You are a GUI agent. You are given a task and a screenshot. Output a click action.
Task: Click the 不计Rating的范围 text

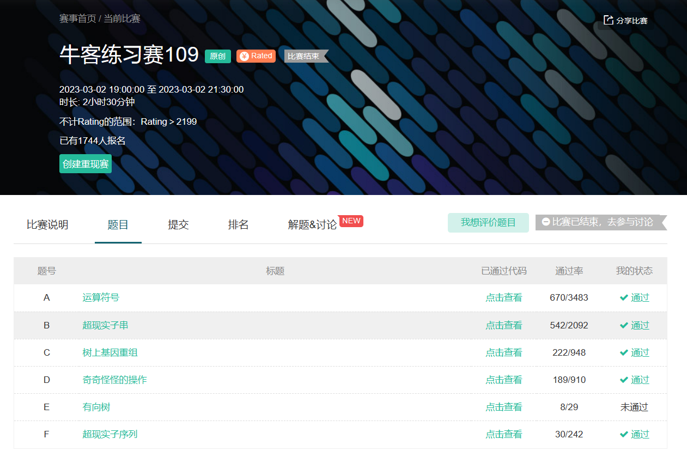[x=128, y=121]
